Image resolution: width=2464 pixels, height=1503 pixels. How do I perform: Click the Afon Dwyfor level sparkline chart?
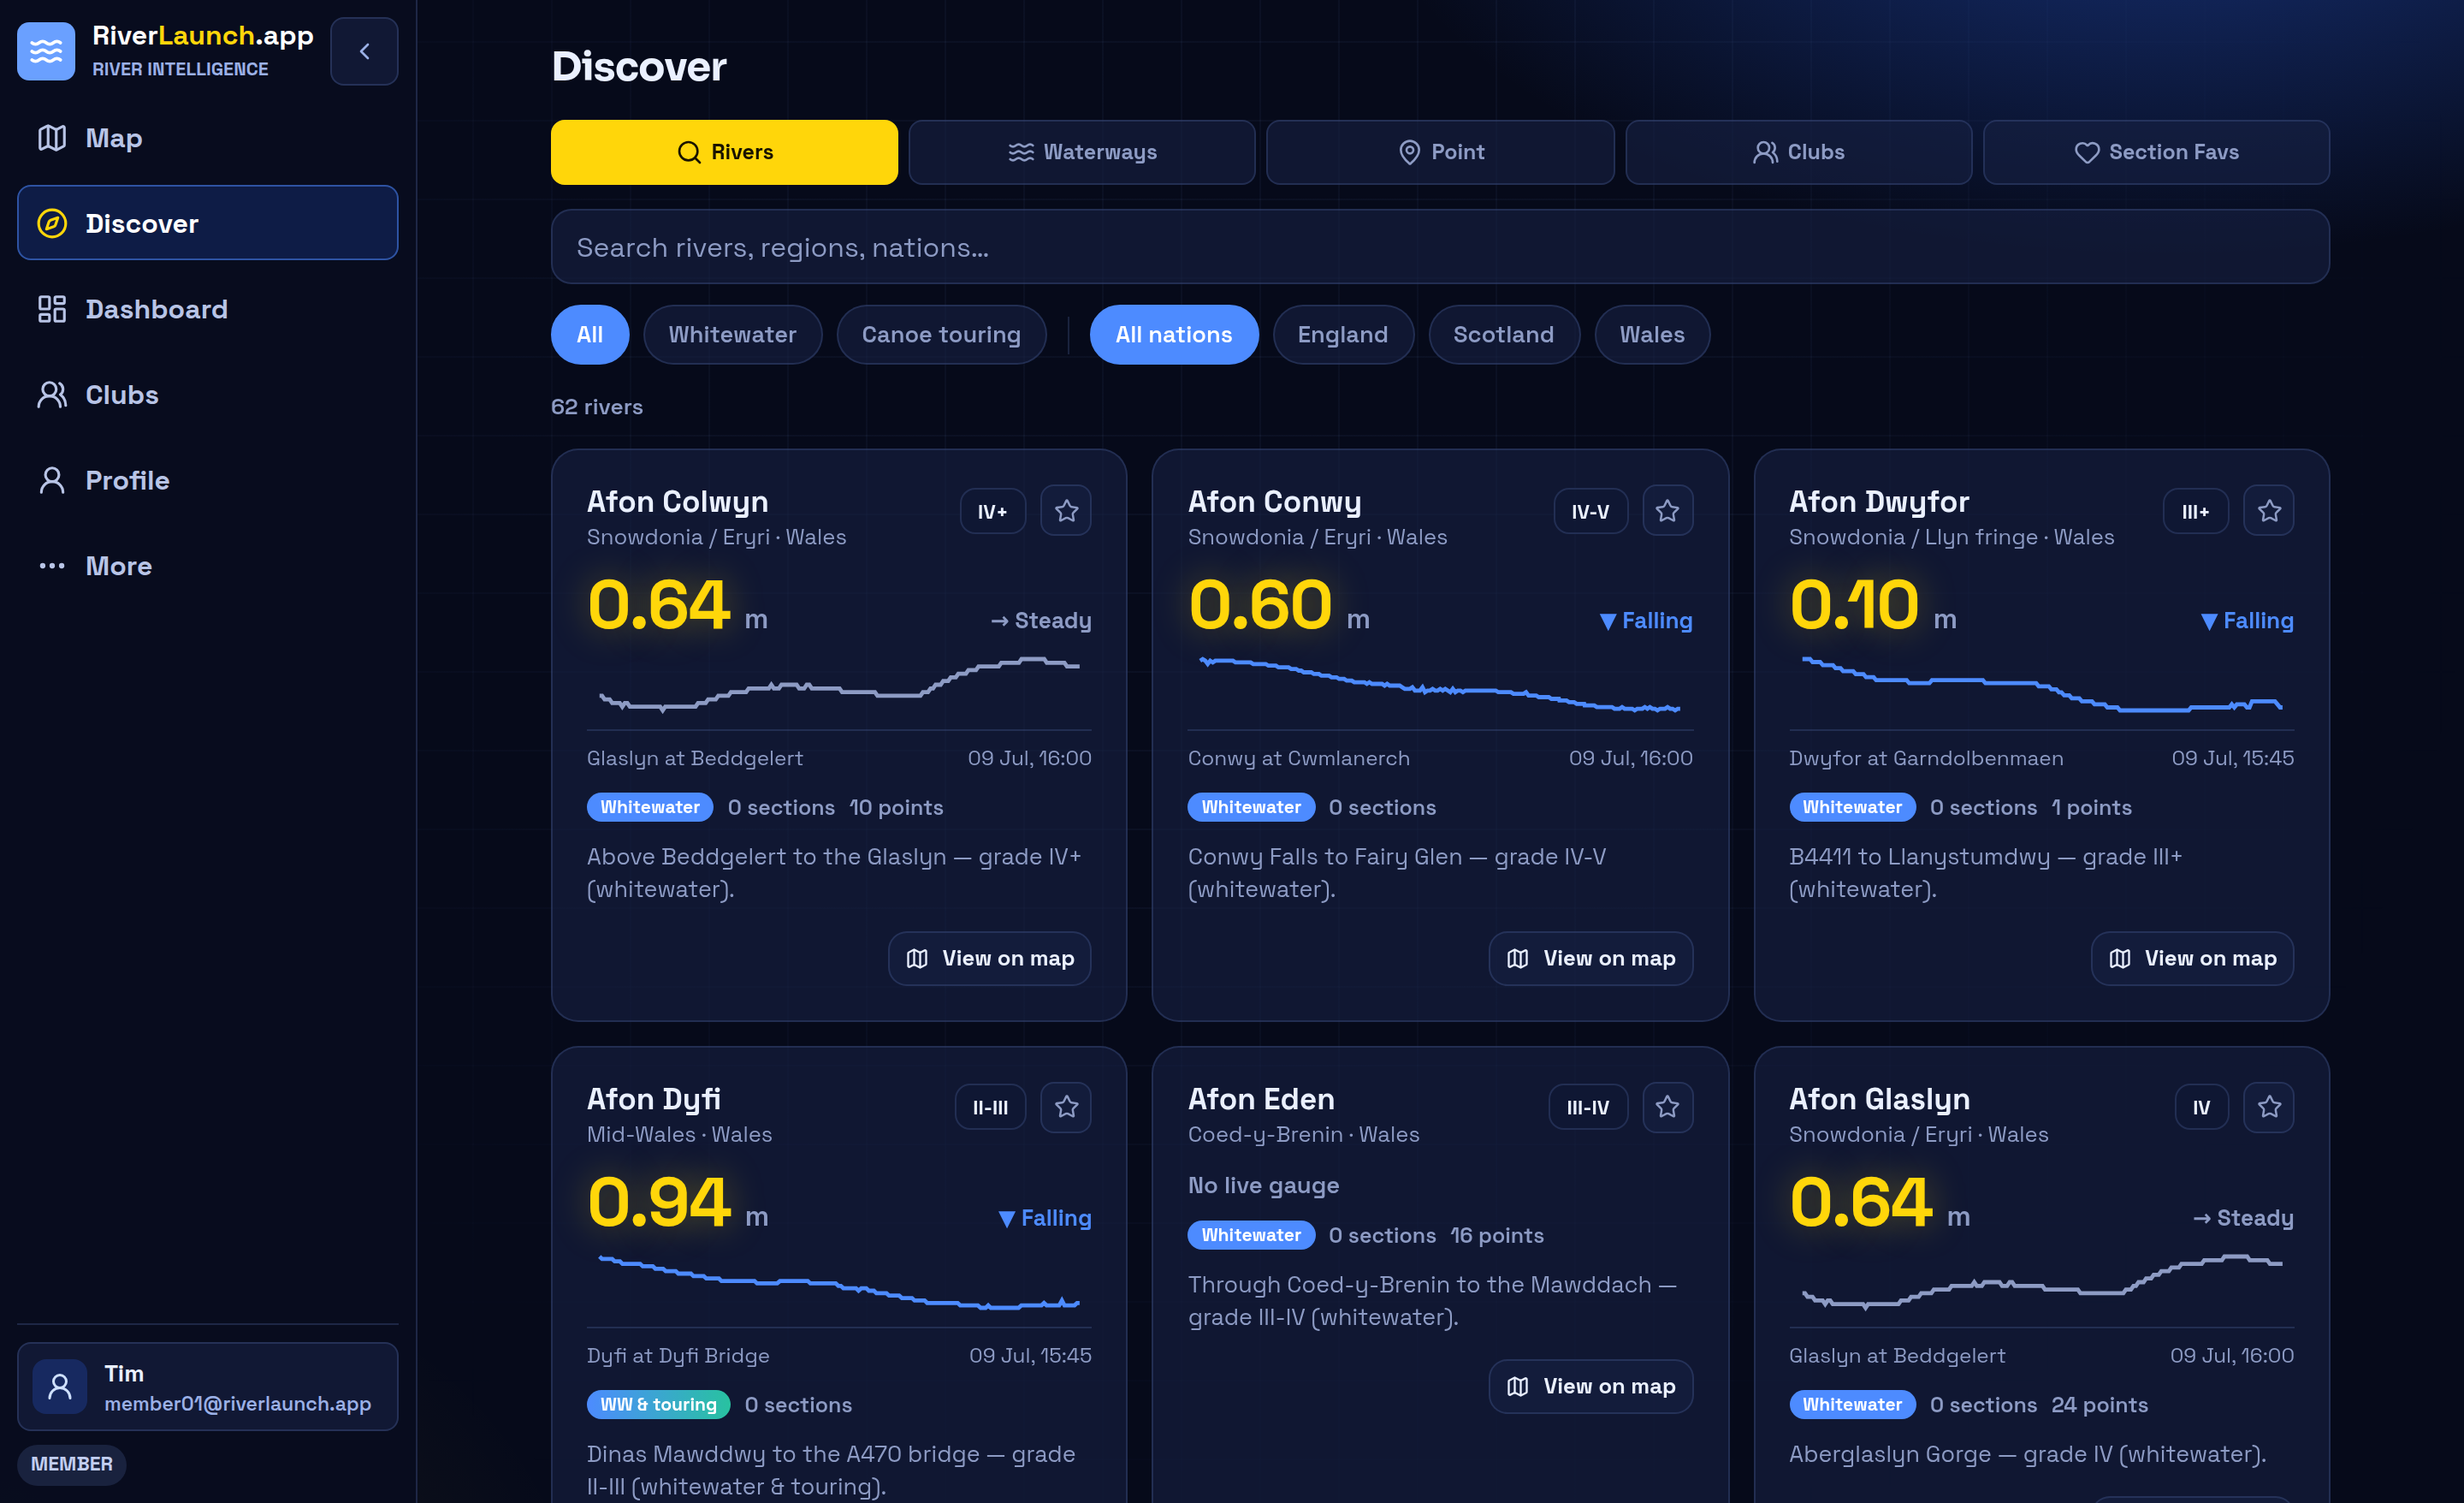pos(2042,685)
